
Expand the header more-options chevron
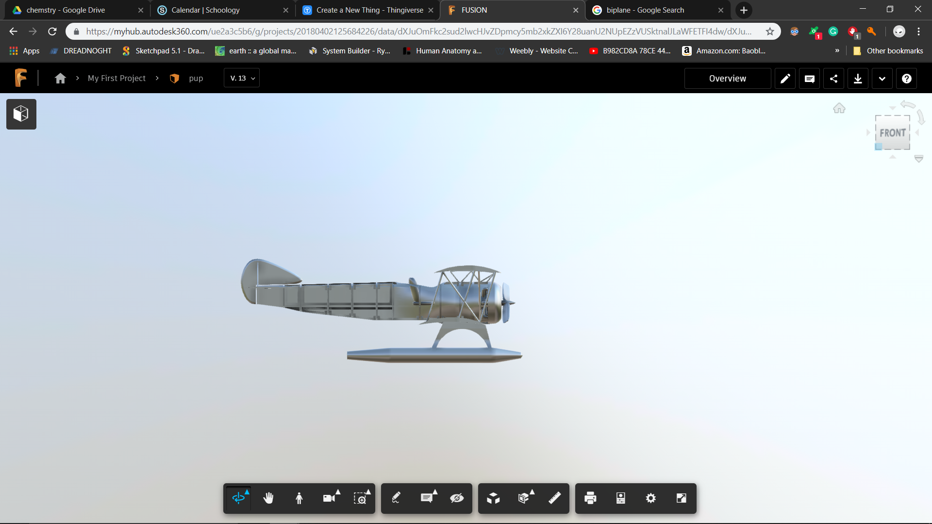coord(882,79)
